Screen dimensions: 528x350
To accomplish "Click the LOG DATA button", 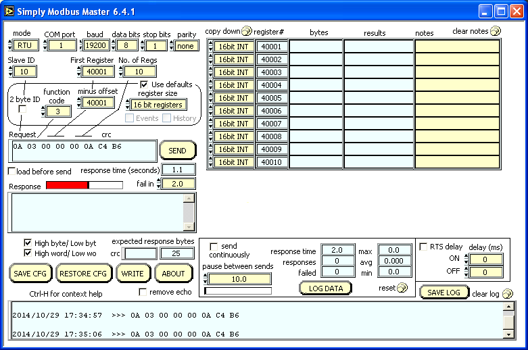I will click(x=326, y=288).
